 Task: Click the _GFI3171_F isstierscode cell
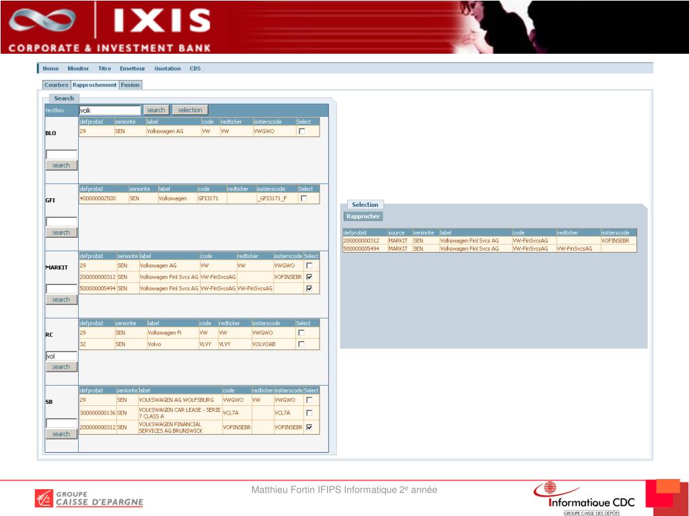point(277,198)
